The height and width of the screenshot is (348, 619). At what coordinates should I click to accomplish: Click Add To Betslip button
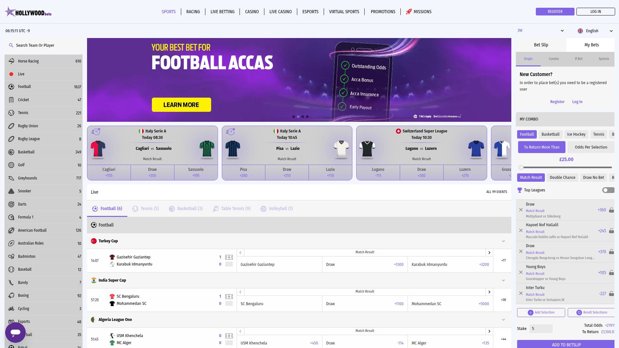click(x=566, y=344)
